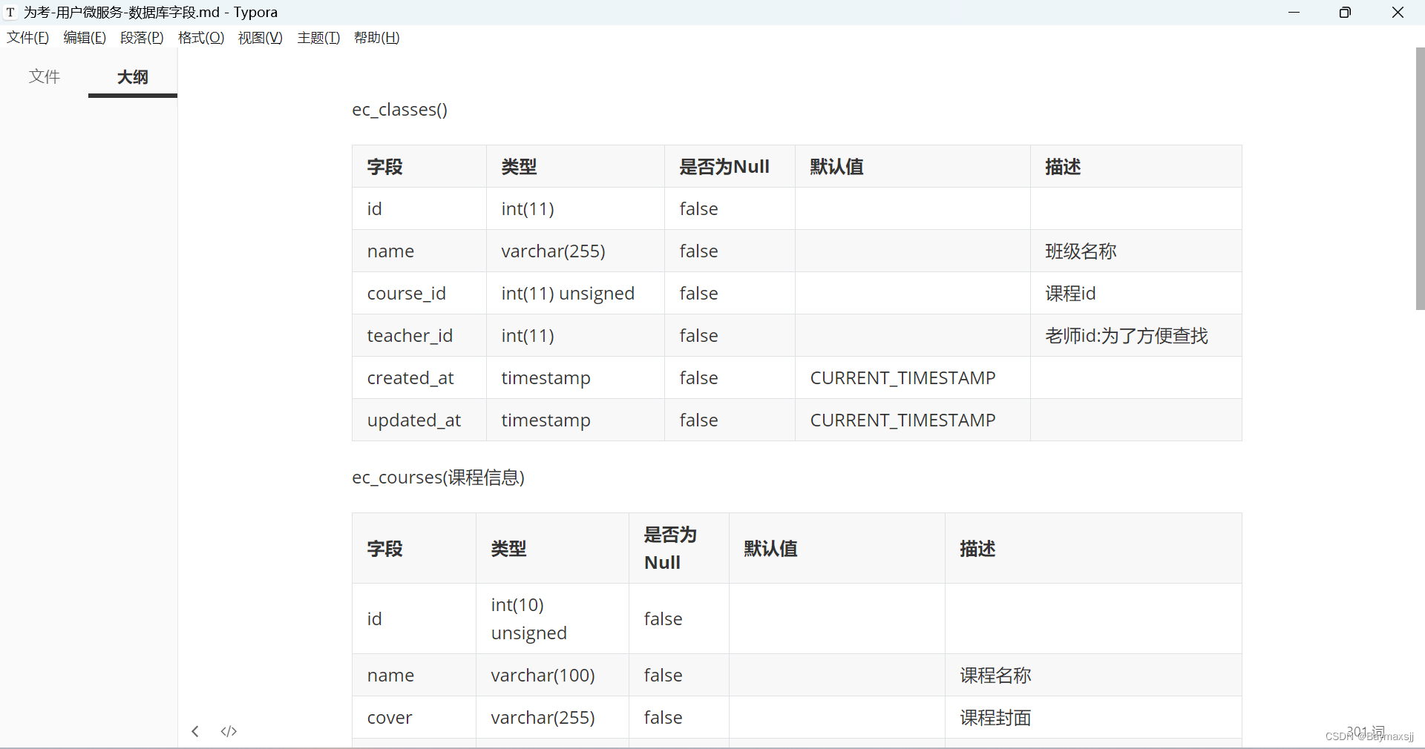Click the course_id field cell
Screen dimensions: 1425x749
point(419,294)
